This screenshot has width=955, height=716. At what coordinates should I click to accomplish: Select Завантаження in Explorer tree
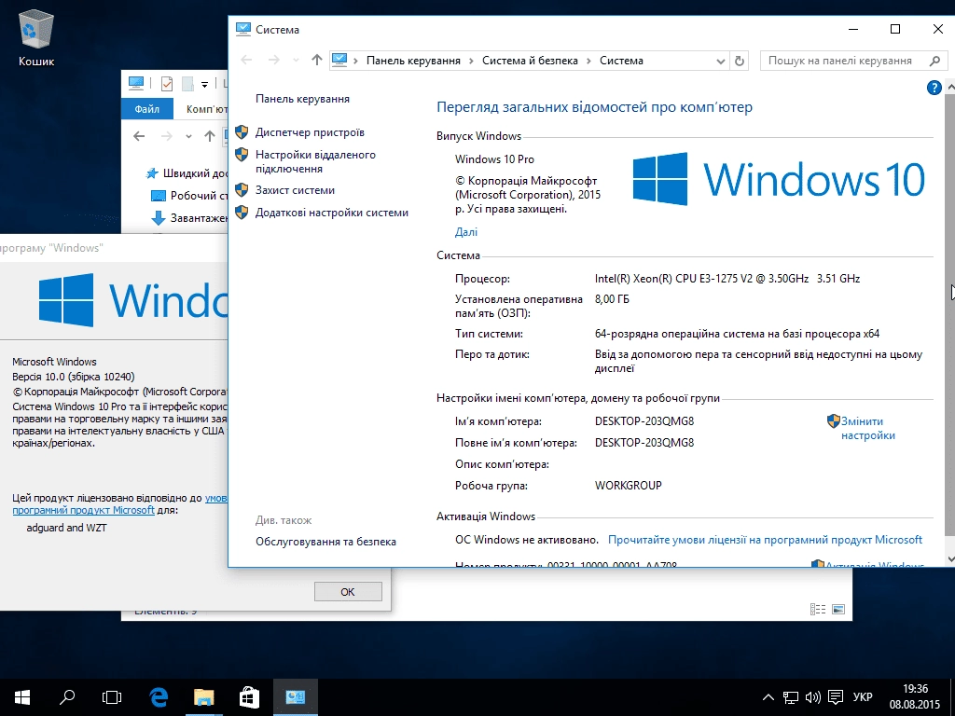[188, 217]
